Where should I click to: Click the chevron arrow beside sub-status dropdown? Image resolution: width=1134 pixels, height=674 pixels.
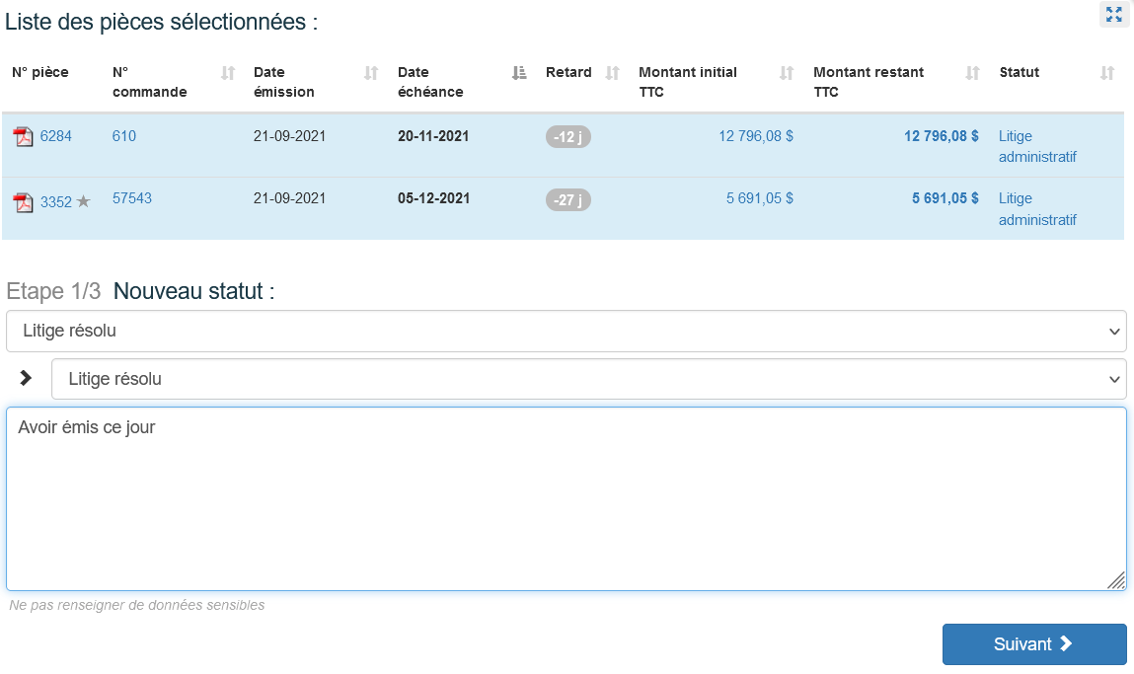click(x=26, y=378)
